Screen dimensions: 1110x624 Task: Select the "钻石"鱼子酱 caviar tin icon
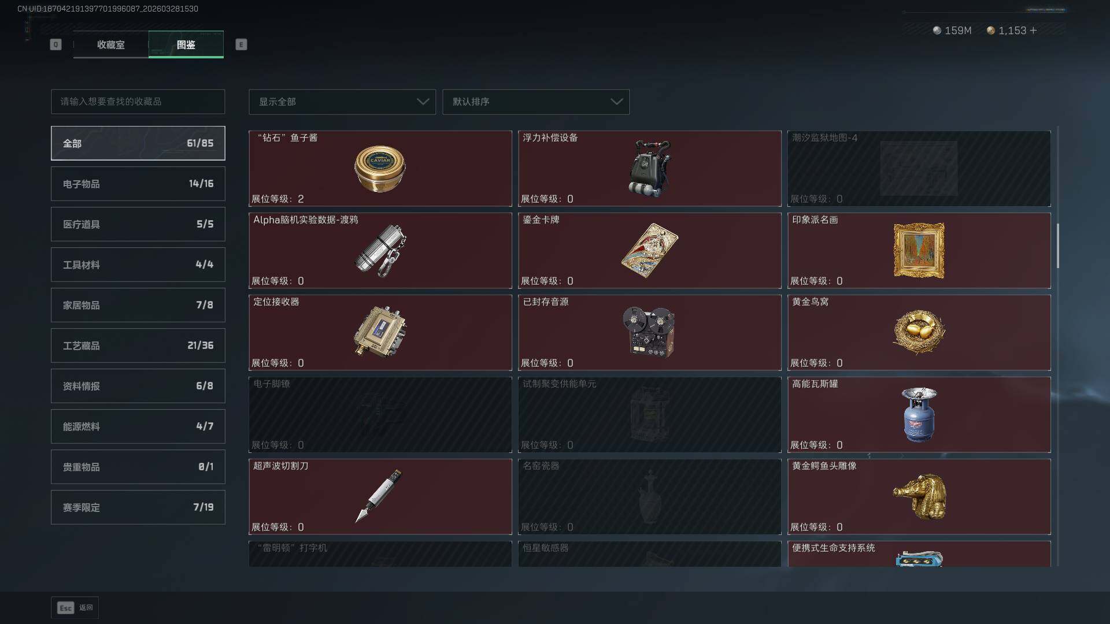coord(380,169)
